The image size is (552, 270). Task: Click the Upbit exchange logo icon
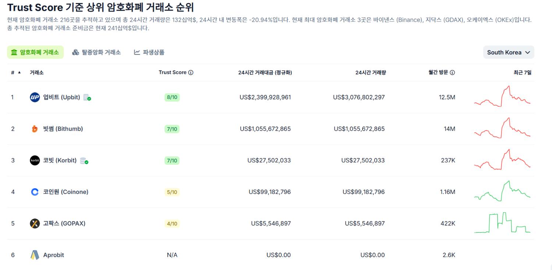point(35,97)
